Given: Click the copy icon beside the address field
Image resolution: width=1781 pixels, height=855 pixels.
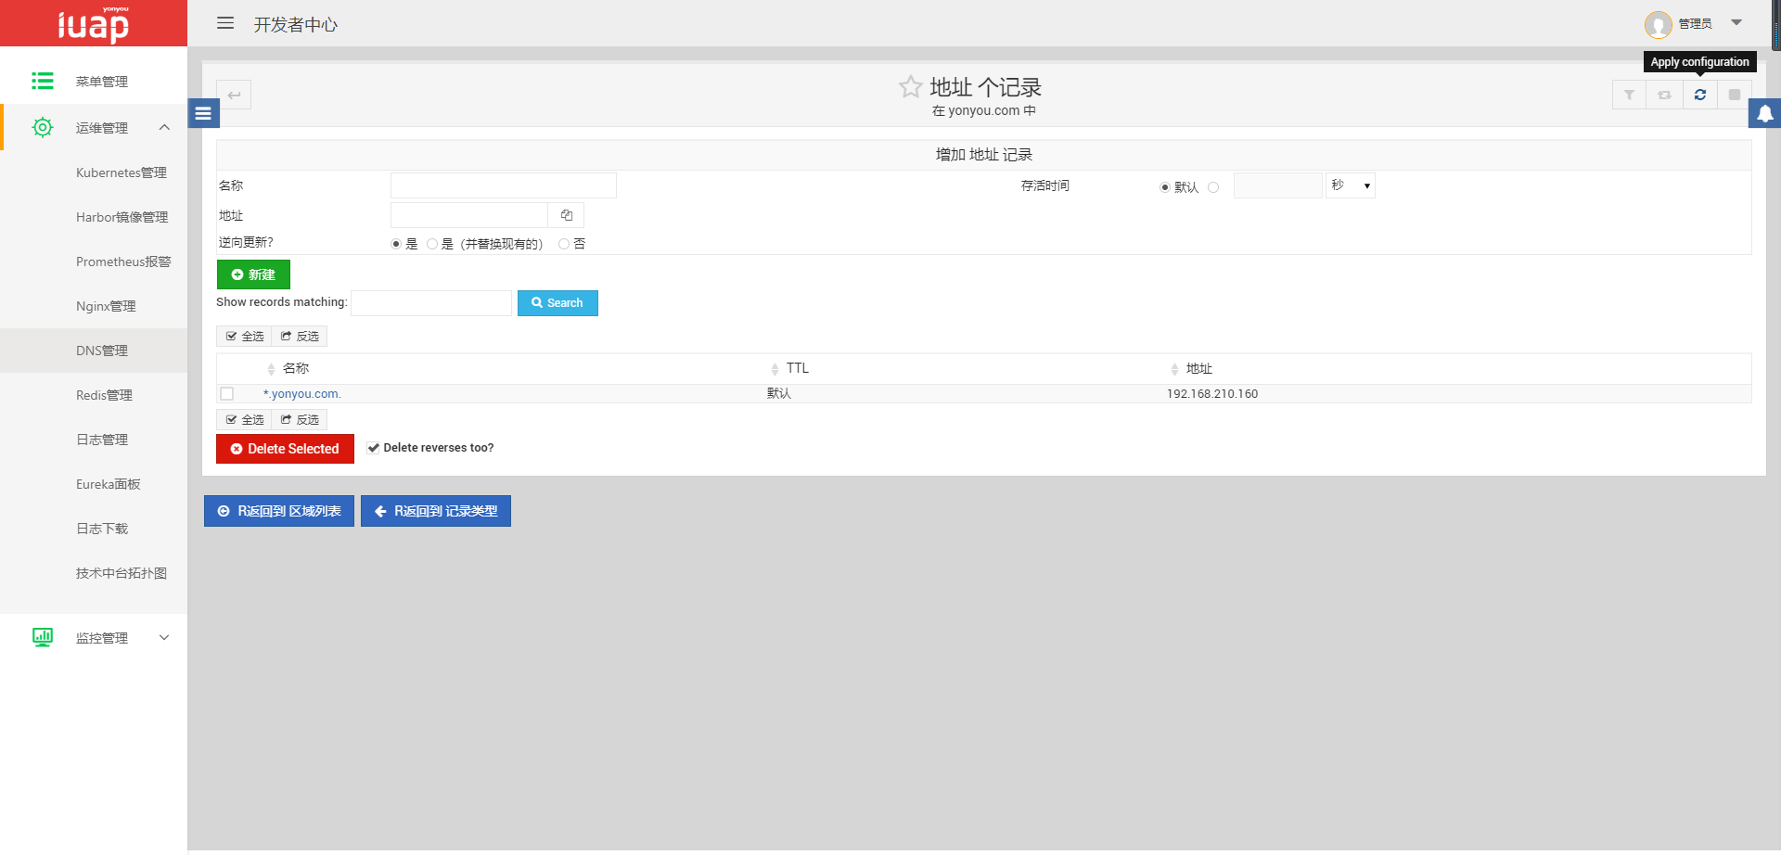Looking at the screenshot, I should (566, 215).
